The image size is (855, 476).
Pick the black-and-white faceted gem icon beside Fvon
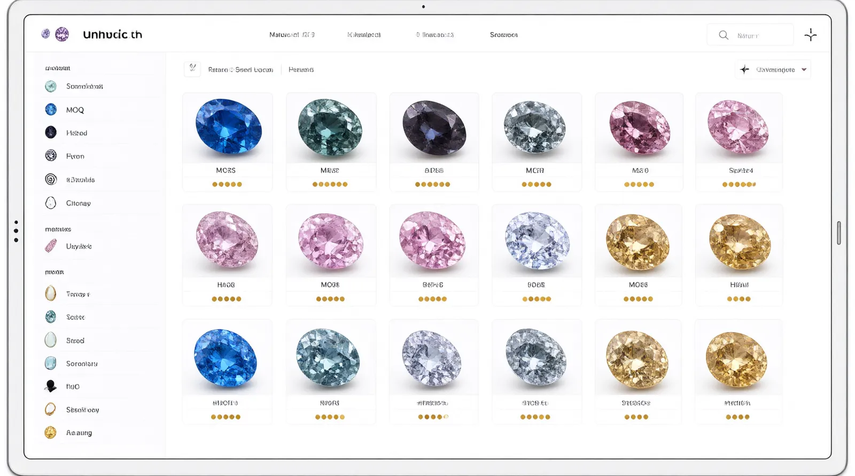(51, 156)
